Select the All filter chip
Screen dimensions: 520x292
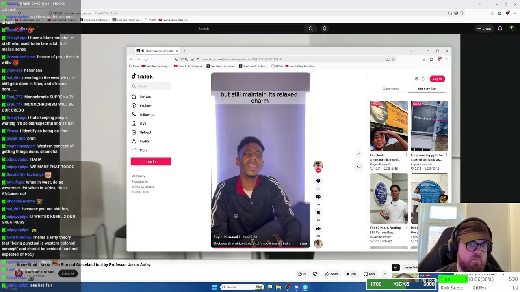click(x=395, y=268)
